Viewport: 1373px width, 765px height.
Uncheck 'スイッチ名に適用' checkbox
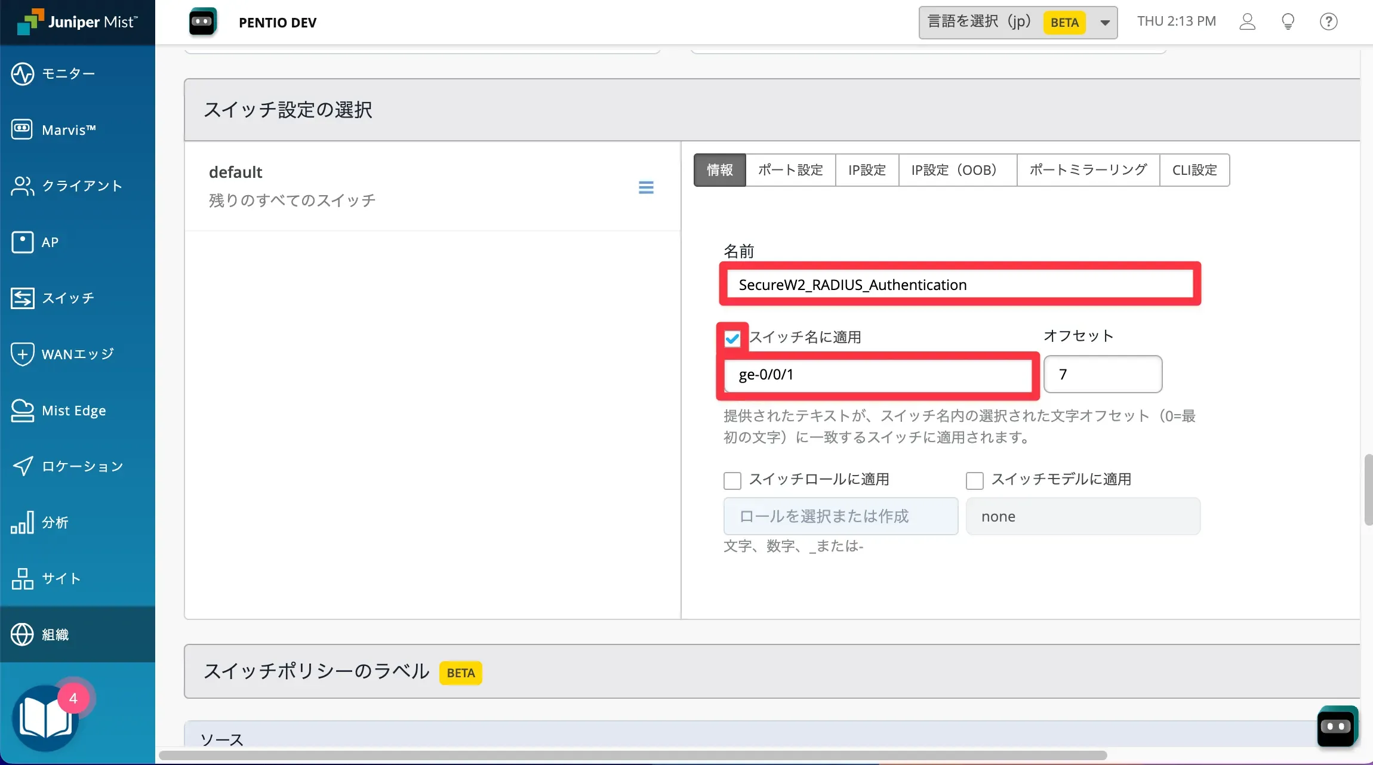tap(732, 339)
